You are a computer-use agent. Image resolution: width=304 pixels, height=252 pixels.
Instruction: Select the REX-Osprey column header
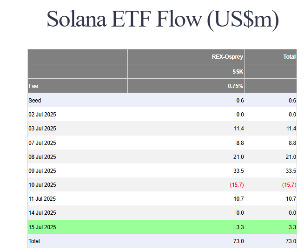point(227,57)
